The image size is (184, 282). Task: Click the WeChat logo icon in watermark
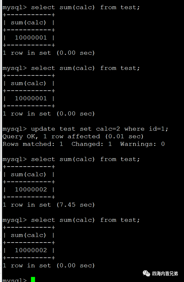[146, 273]
